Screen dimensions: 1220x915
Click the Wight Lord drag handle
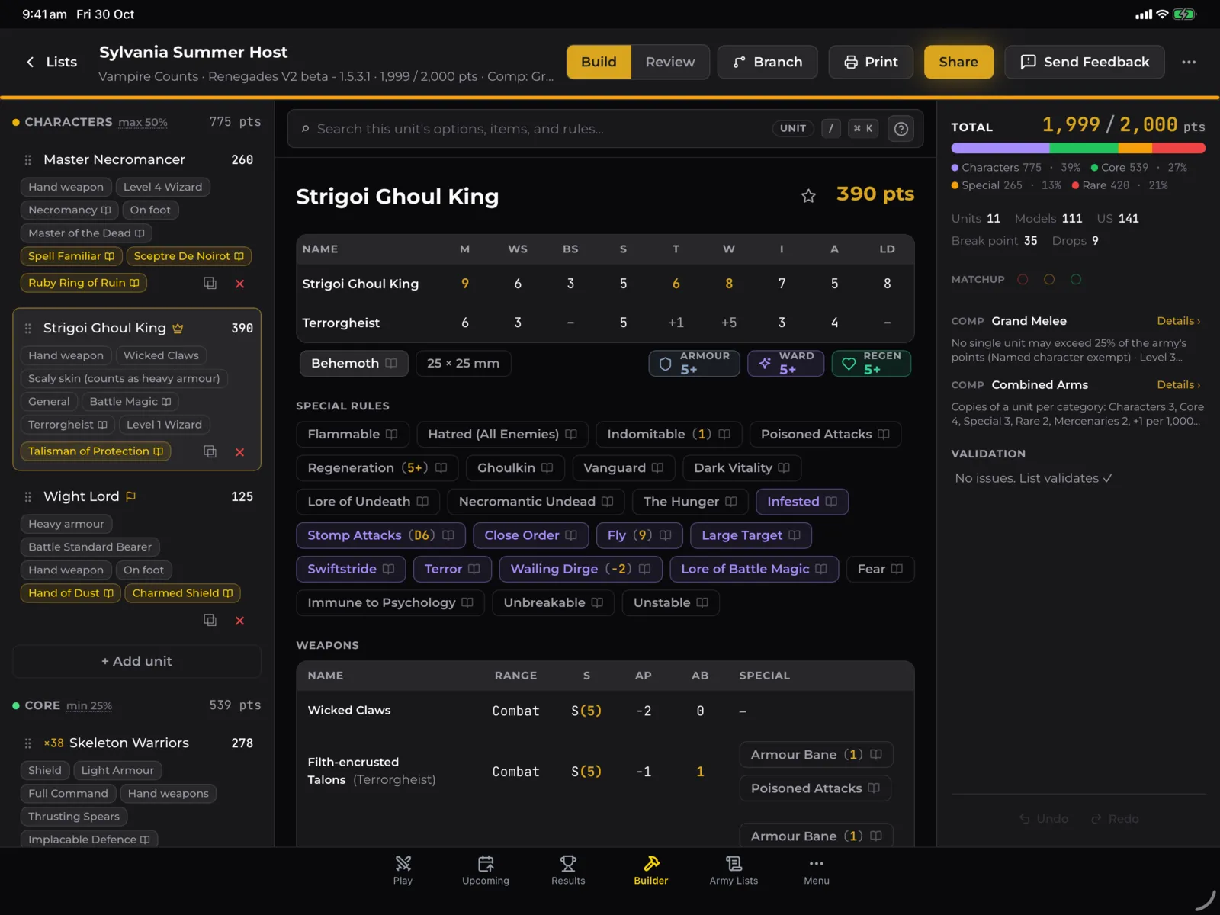(x=28, y=496)
